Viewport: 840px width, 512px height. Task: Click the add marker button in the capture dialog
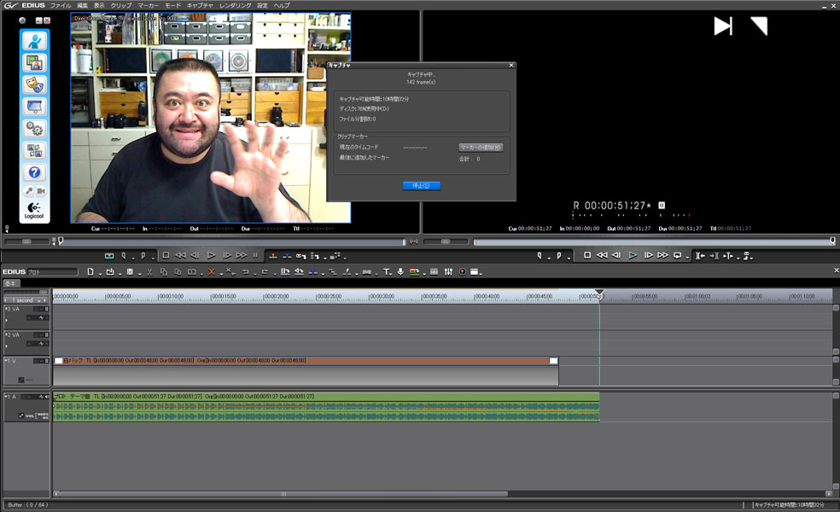tap(481, 148)
